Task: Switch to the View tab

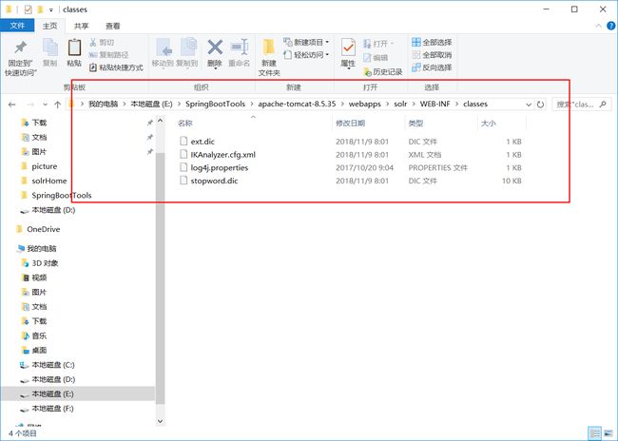Action: click(112, 26)
